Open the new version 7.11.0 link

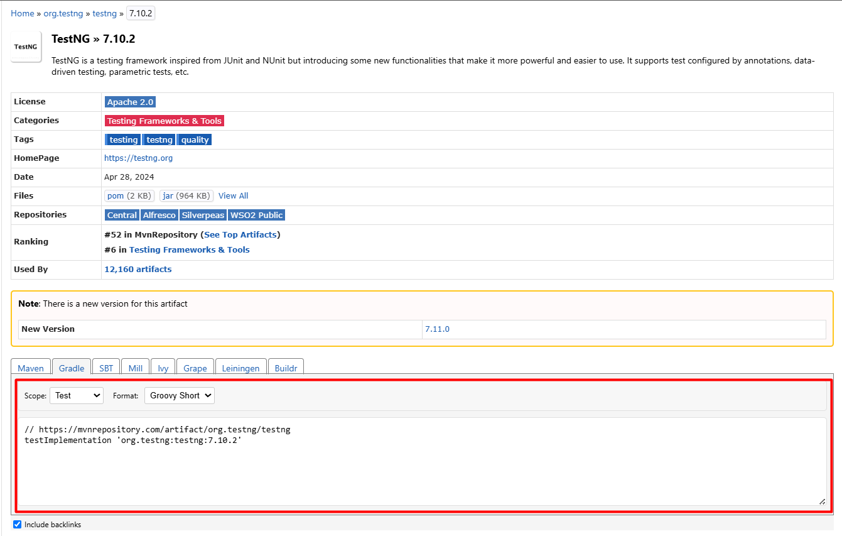(x=437, y=329)
